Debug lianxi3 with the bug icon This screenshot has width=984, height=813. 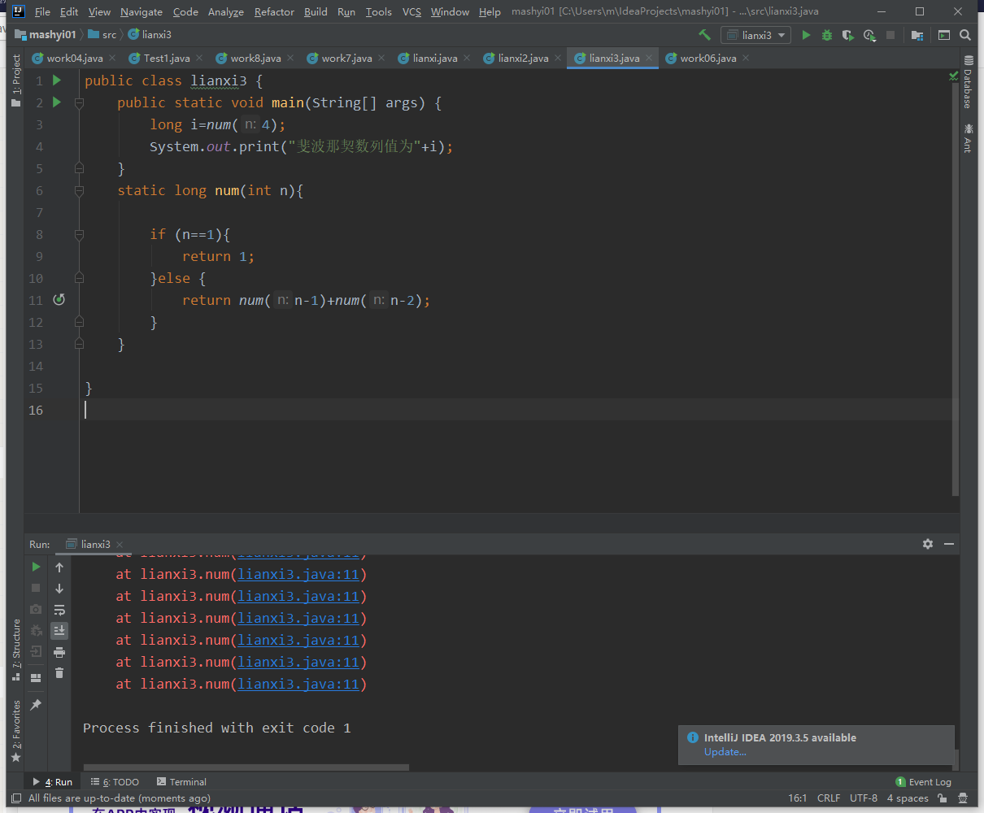click(x=827, y=35)
